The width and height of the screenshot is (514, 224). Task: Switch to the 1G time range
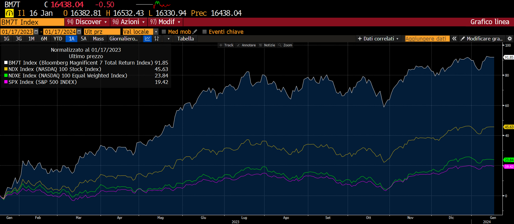click(x=6, y=39)
